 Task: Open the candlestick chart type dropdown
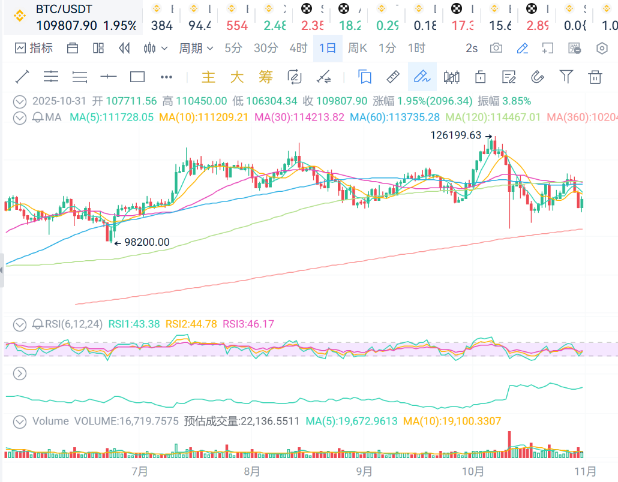(154, 48)
